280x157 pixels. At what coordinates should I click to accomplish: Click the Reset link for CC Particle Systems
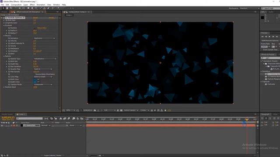tap(35, 18)
